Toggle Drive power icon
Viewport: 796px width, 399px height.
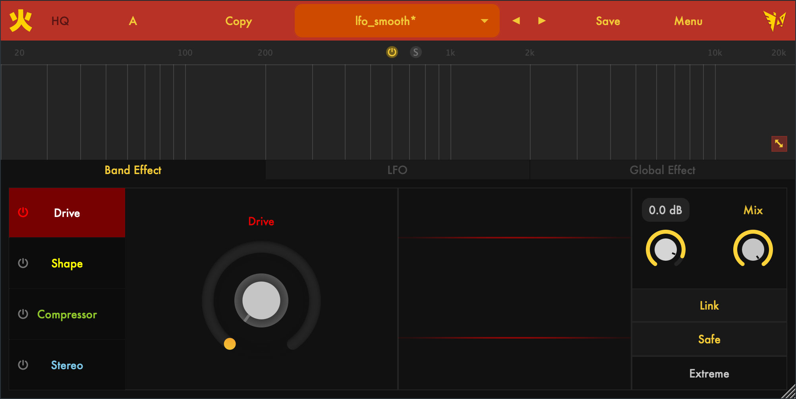pyautogui.click(x=23, y=213)
